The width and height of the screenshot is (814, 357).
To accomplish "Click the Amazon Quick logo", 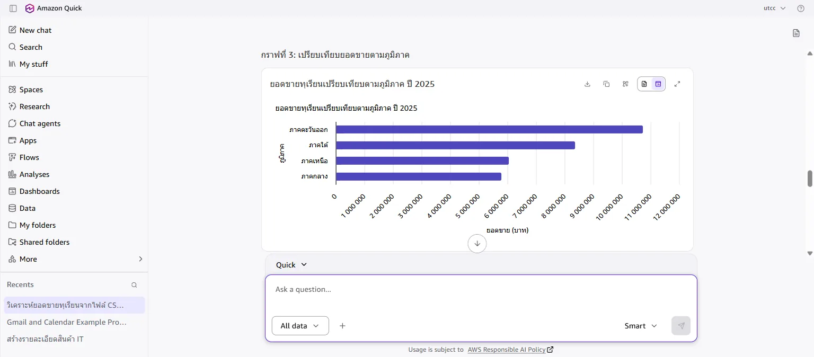I will click(x=30, y=8).
